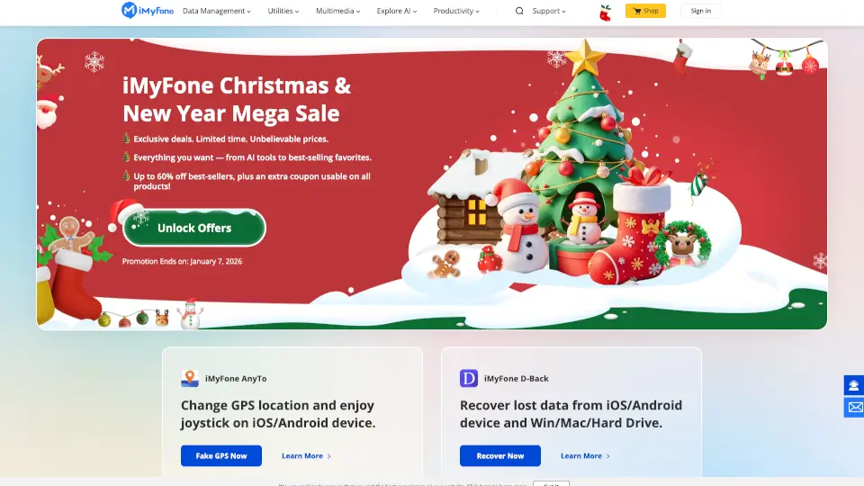The image size is (864, 486).
Task: Open the customer support chat icon
Action: pyautogui.click(x=853, y=385)
